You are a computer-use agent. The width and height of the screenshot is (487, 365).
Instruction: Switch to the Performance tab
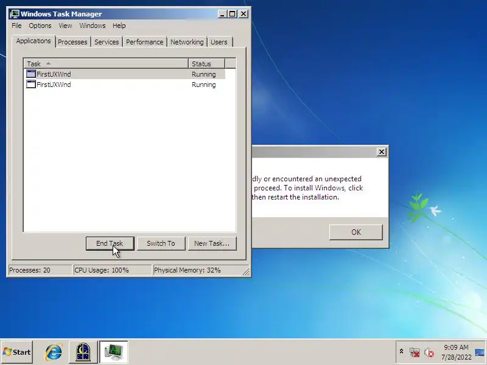click(144, 42)
